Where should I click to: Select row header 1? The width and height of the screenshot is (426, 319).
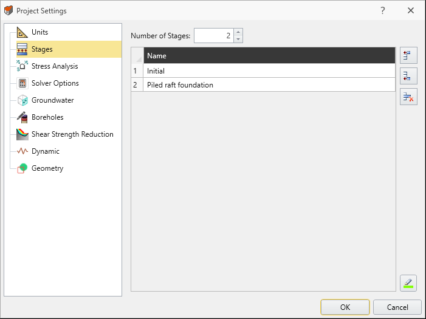pyautogui.click(x=137, y=71)
